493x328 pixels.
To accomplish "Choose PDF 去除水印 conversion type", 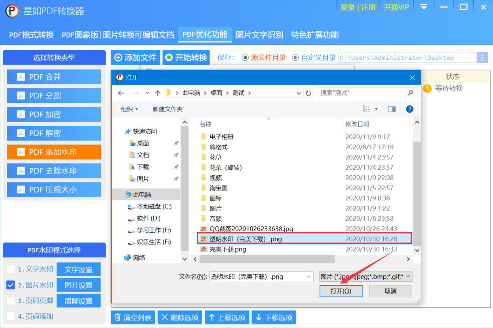I will pyautogui.click(x=54, y=171).
